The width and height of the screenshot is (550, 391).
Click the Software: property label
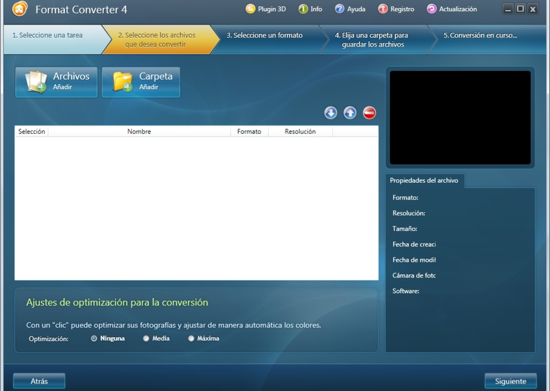[x=406, y=291]
